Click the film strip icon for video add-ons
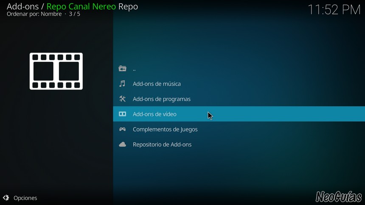The image size is (365, 205). tap(122, 114)
